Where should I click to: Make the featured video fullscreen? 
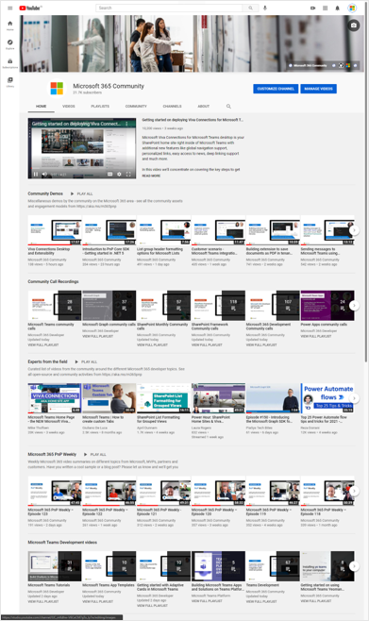[x=128, y=174]
